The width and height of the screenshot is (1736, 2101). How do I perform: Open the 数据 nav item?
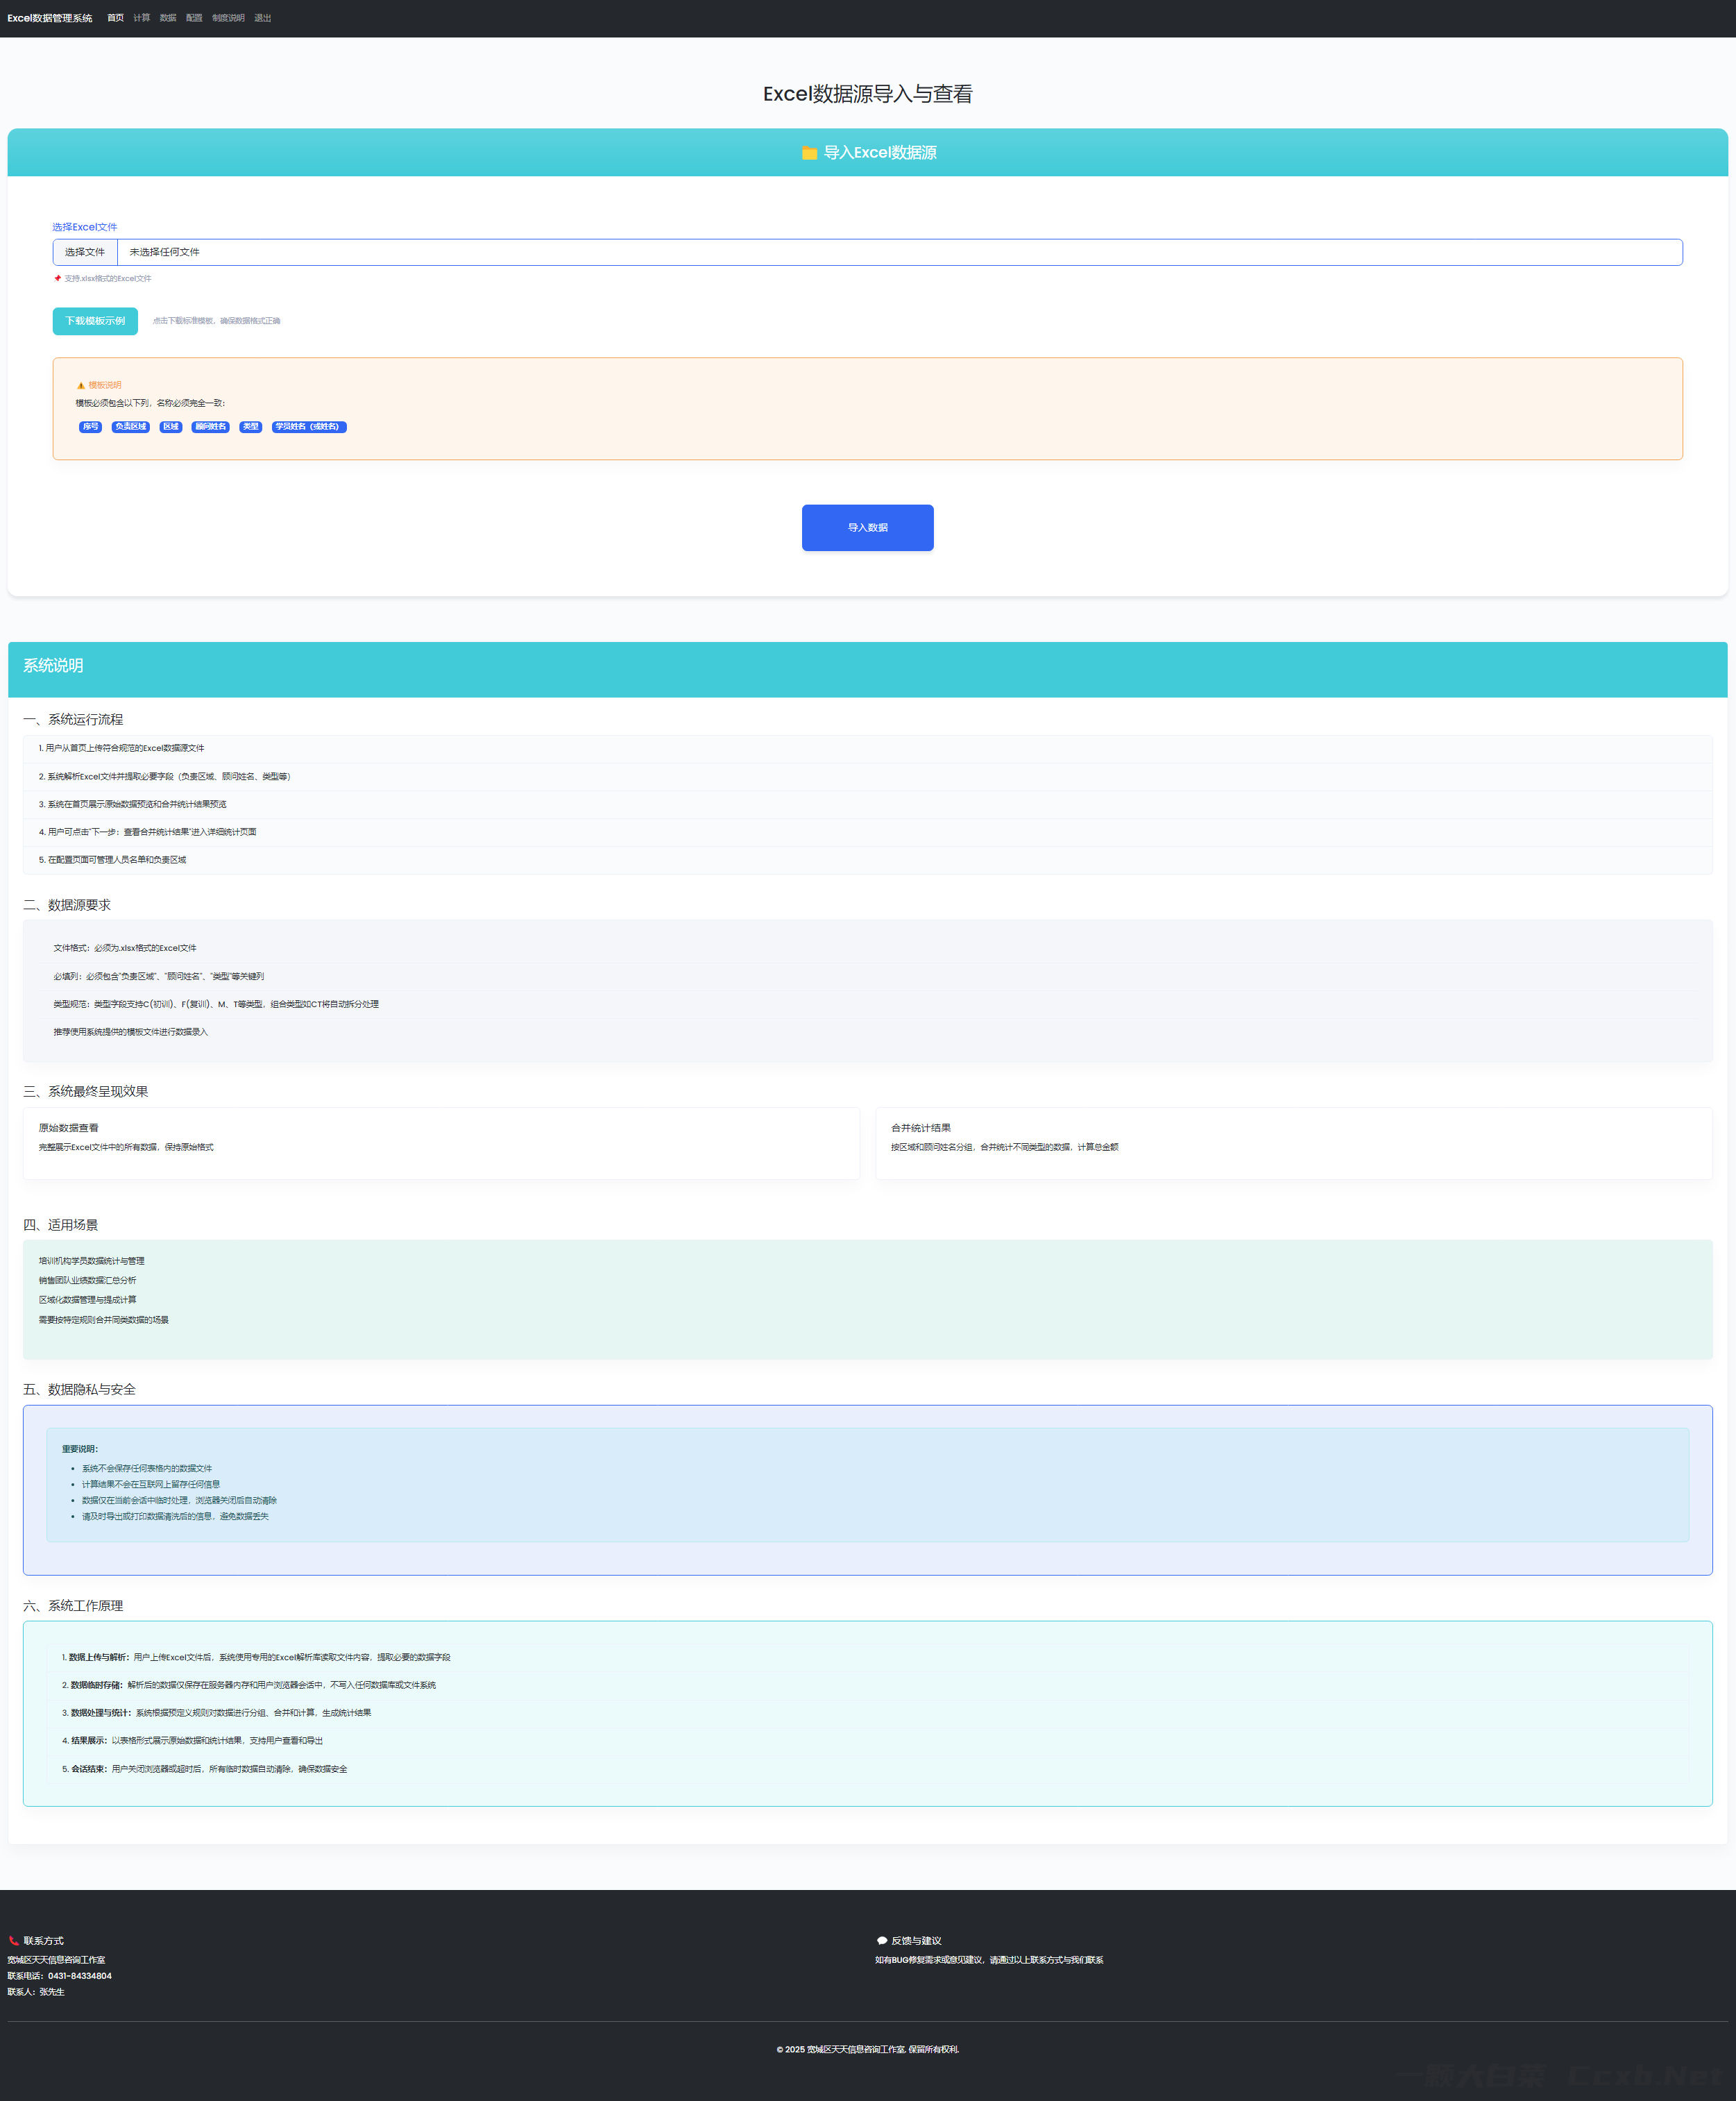pyautogui.click(x=168, y=18)
